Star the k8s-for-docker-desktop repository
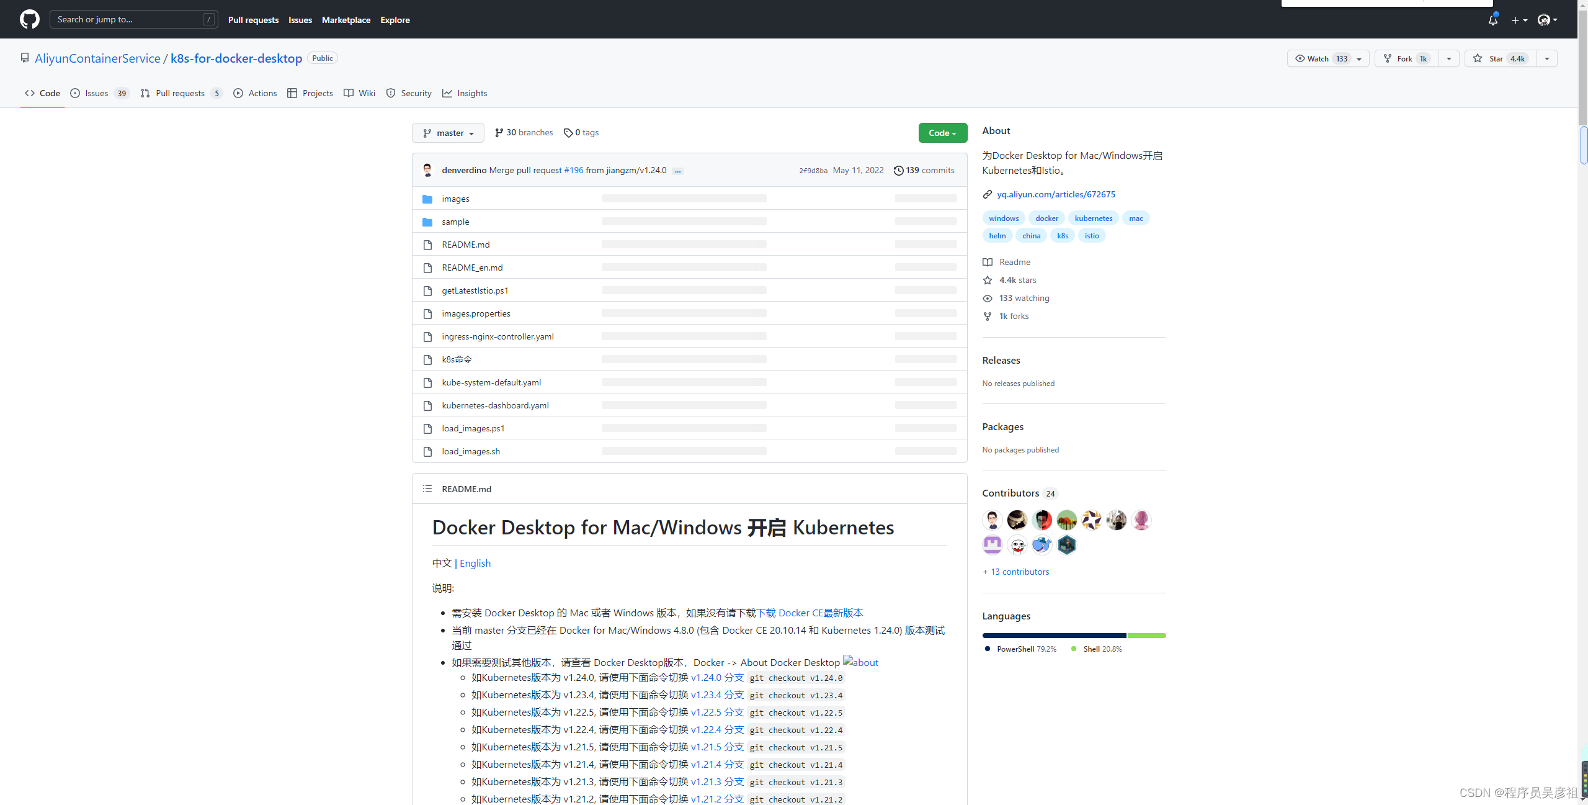 click(x=1498, y=58)
